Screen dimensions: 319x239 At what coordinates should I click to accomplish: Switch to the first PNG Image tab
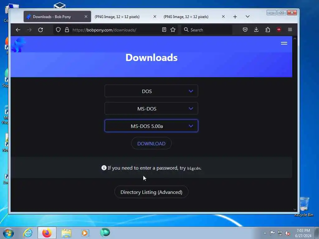tap(126, 17)
